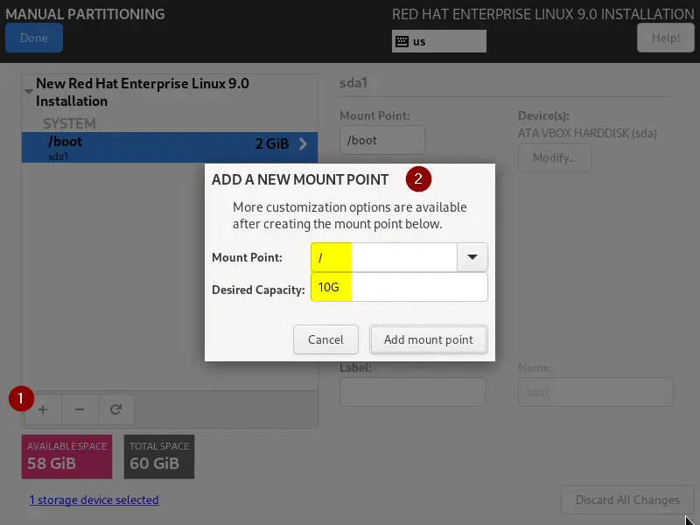Click the Done button

click(34, 38)
